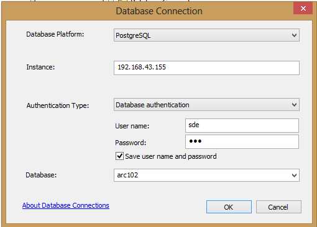This screenshot has width=317, height=227.
Task: Click the Authentication Type label
Action: 58,105
